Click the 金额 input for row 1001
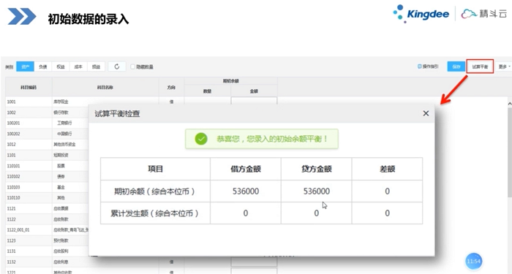Viewport: 512px width, 274px height. point(254,102)
